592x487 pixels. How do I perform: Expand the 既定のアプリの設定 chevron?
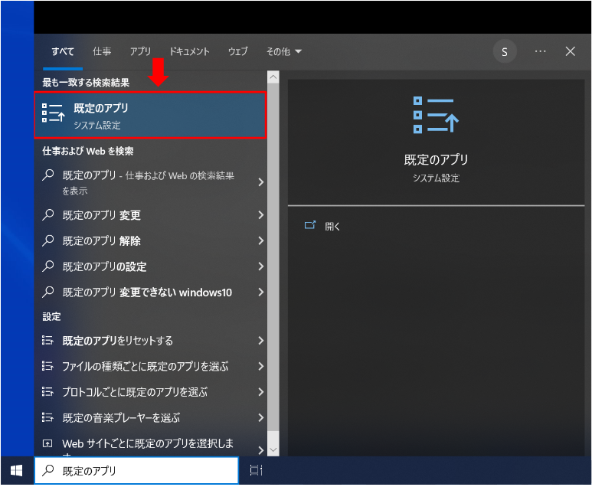(x=260, y=266)
